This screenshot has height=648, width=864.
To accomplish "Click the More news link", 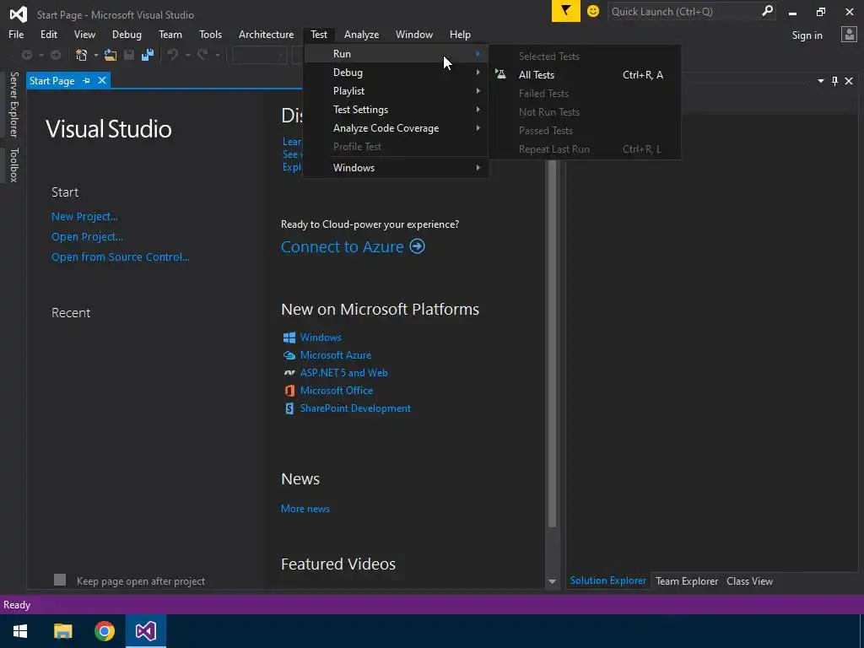I will (x=305, y=509).
